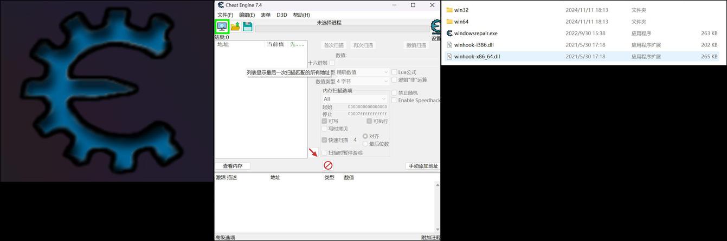Enable the Speedhack checkbox

pyautogui.click(x=394, y=100)
